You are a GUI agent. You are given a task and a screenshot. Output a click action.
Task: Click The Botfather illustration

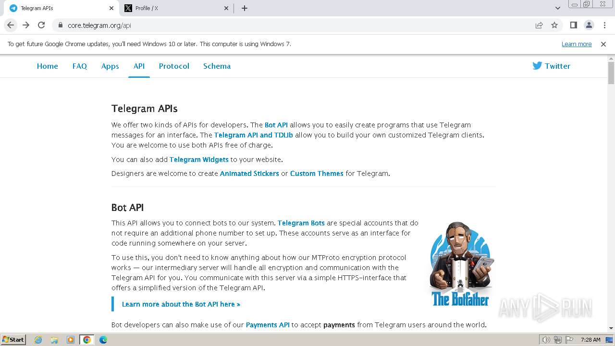(460, 264)
